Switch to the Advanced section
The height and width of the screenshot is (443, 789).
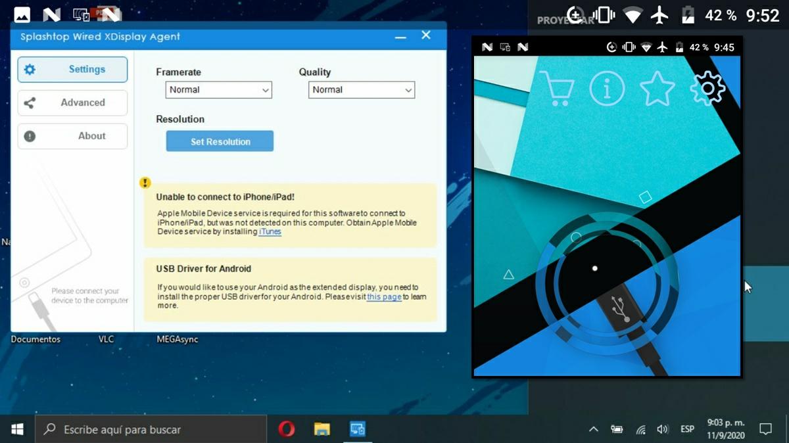pyautogui.click(x=72, y=103)
